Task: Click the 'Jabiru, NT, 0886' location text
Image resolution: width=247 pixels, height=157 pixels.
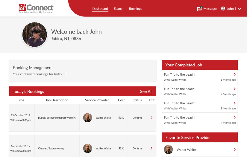Action: (66, 39)
